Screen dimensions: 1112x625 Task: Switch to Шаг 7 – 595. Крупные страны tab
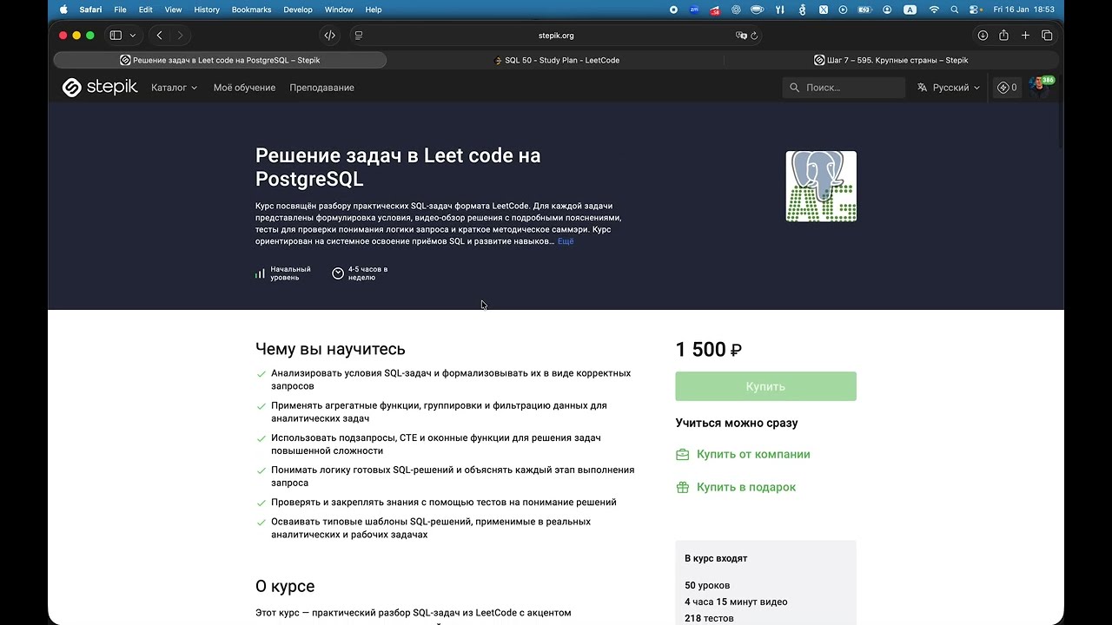coord(891,60)
